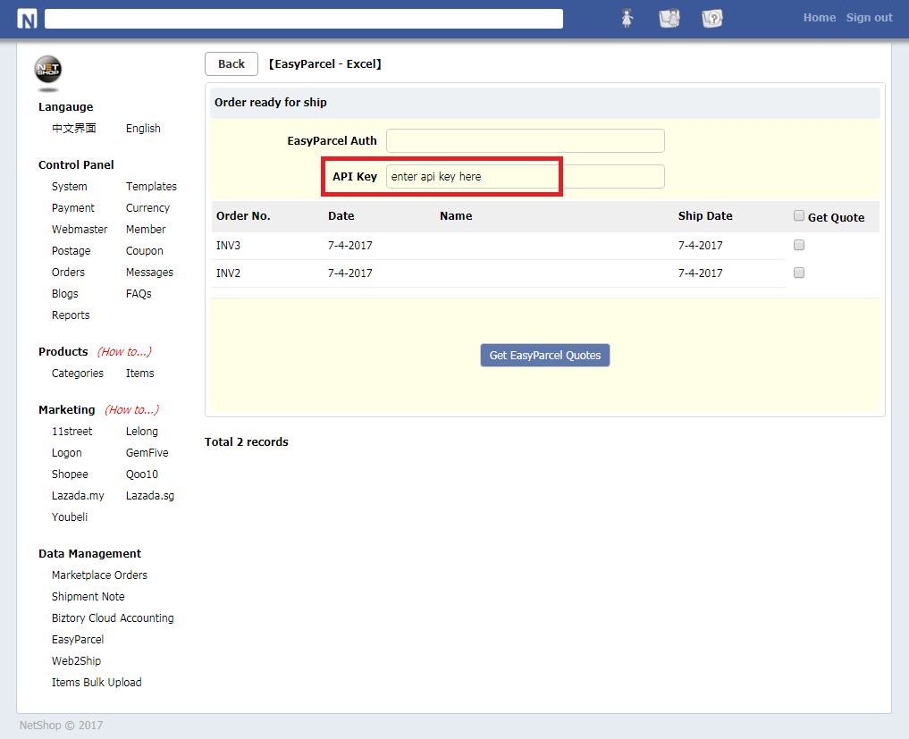Image resolution: width=909 pixels, height=739 pixels.
Task: Open Messages page
Action: 149,272
